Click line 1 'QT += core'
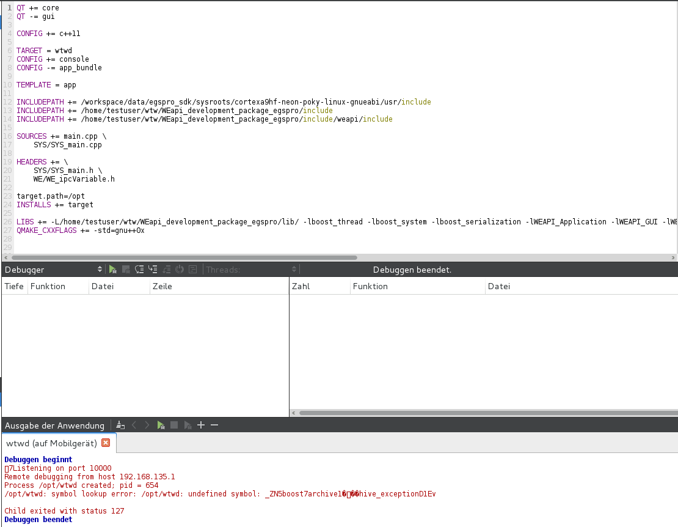This screenshot has height=527, width=678. click(38, 8)
